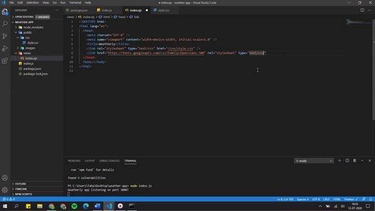Open the Manage gear icon
This screenshot has width=375, height=211.
click(x=5, y=190)
